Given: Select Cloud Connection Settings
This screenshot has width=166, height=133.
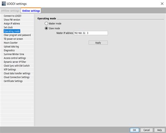Looking at the screenshot, I should pos(16,77).
